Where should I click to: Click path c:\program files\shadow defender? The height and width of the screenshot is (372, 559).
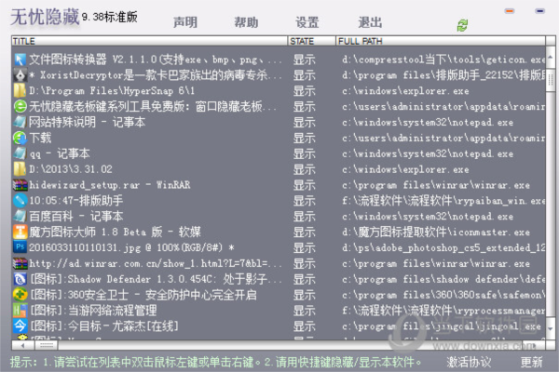click(443, 279)
